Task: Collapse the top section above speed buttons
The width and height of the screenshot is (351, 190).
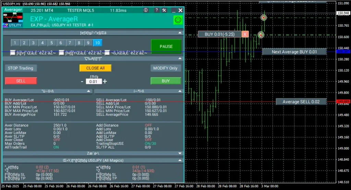Action: (180, 33)
